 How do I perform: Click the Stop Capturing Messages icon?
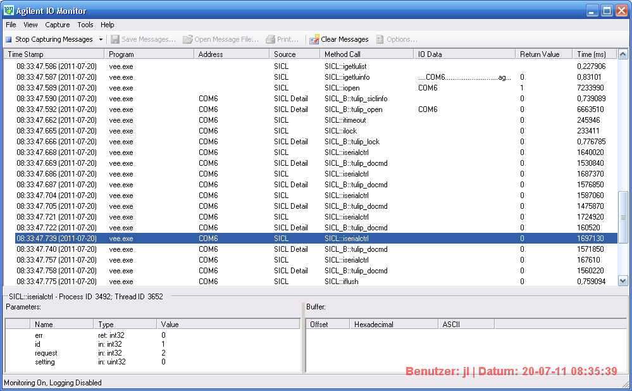9,39
